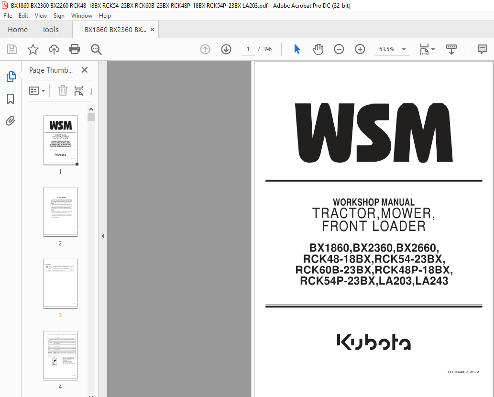Click the 'RCK54P-23BX,LA203,LA243' line

(374, 281)
